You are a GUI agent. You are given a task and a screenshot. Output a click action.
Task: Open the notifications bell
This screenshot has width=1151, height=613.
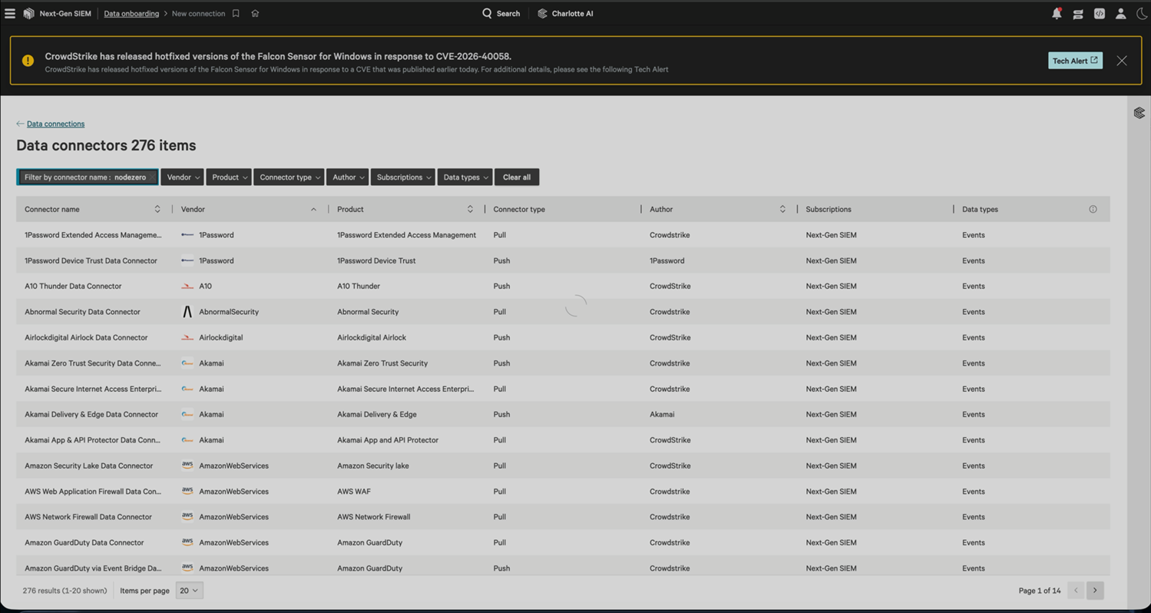tap(1057, 13)
